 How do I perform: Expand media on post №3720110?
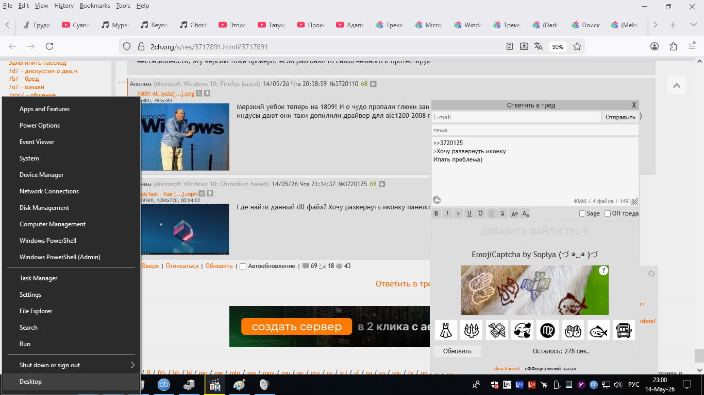[x=373, y=84]
